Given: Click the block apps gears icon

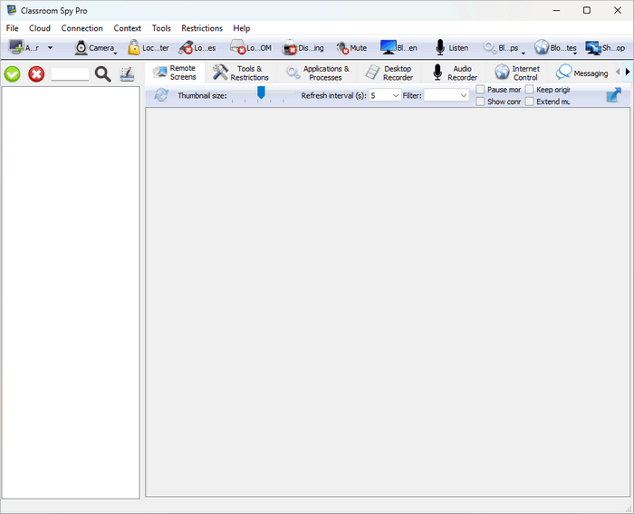Looking at the screenshot, I should (x=490, y=47).
